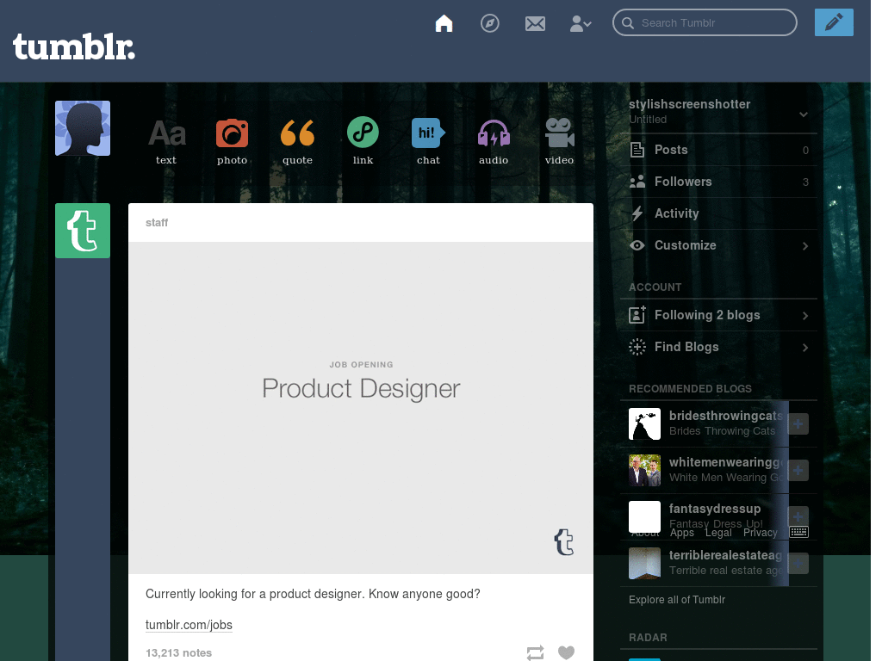
Task: Follow the White Men Wearing blog
Action: [x=798, y=470]
